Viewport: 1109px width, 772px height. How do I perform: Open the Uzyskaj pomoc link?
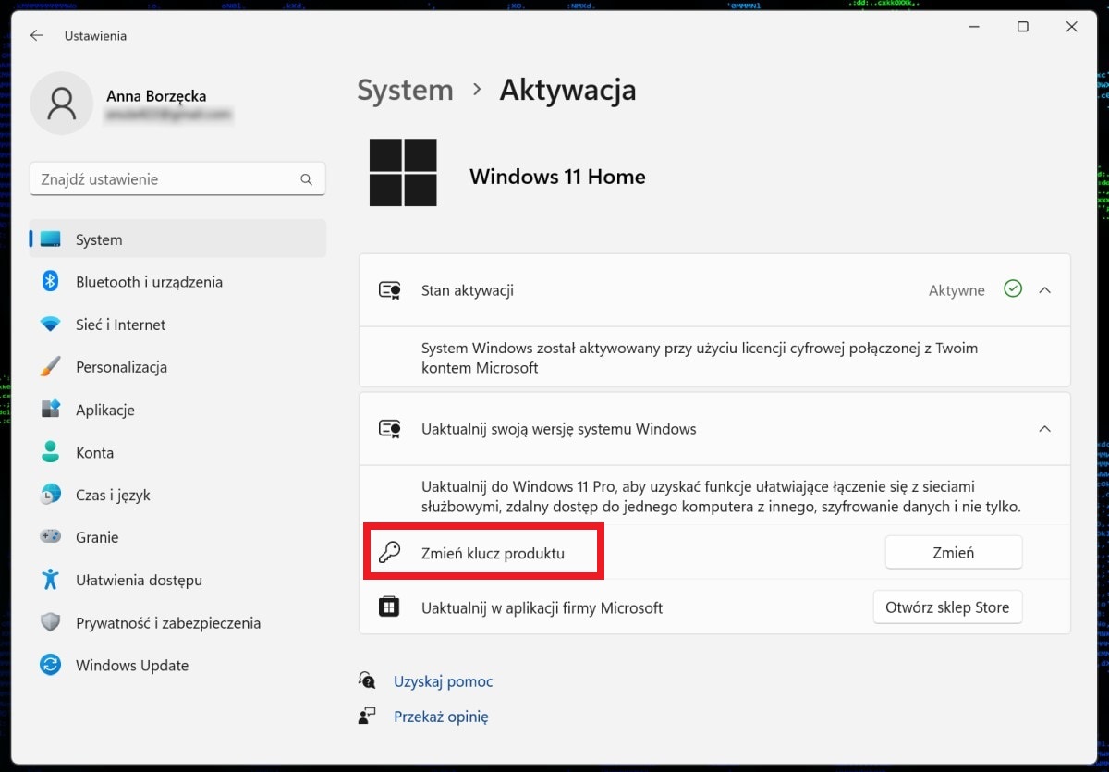pos(443,681)
